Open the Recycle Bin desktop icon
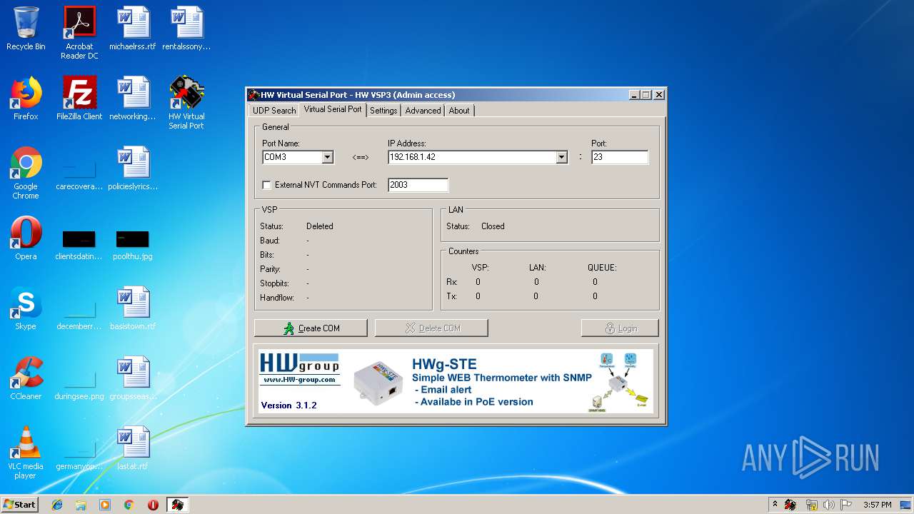This screenshot has width=914, height=514. (x=26, y=29)
